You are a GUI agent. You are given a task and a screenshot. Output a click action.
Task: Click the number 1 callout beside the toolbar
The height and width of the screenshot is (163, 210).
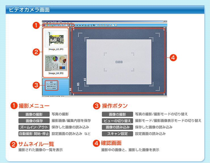tap(36, 25)
